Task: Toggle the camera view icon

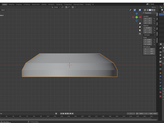Action: [x=140, y=30]
